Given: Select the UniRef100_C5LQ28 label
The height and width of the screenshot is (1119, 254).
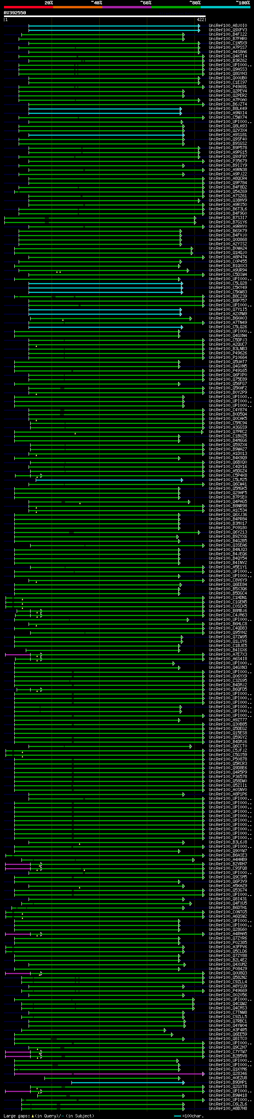Looking at the screenshot, I should click(x=228, y=283).
